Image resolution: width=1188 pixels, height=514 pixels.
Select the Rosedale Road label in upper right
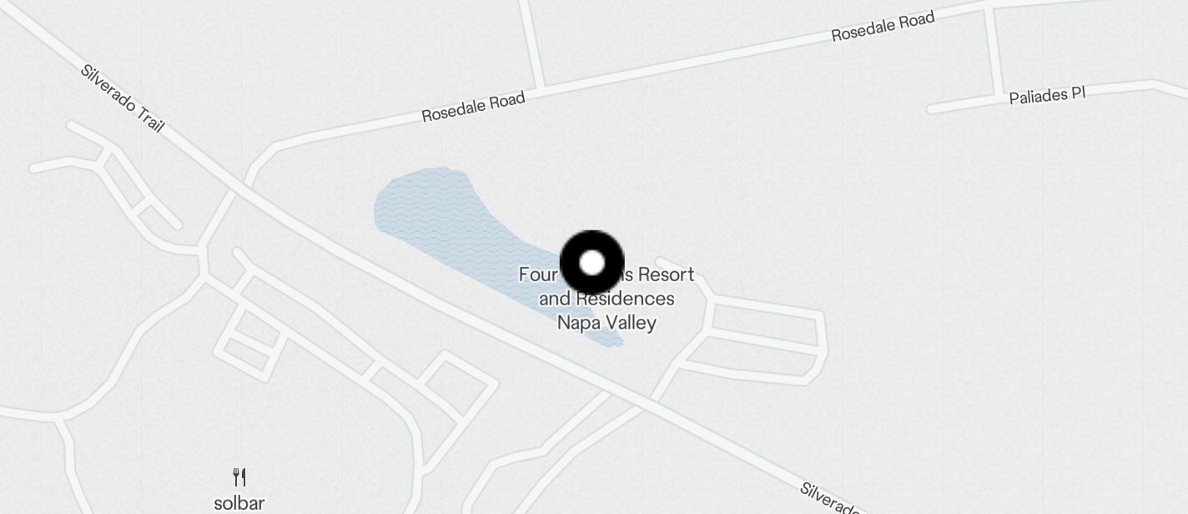883,25
